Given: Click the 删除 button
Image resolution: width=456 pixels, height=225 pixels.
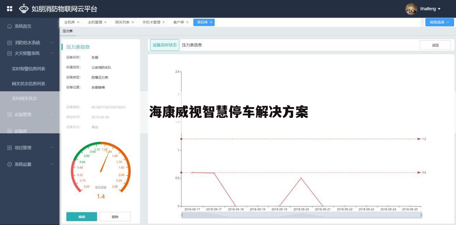Looking at the screenshot, I should [115, 217].
